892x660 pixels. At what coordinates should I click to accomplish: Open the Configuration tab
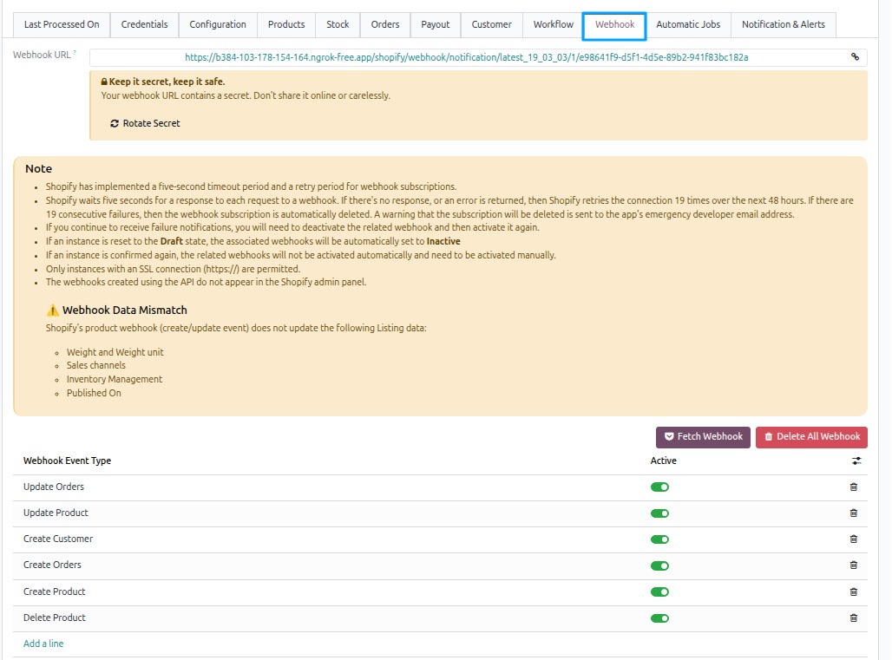[218, 24]
